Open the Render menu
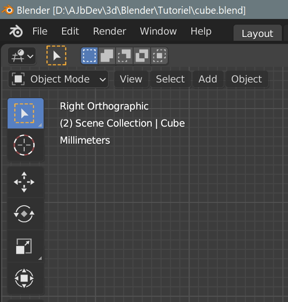 [109, 31]
